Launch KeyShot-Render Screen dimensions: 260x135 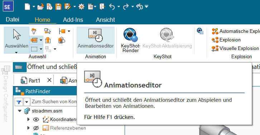point(131,40)
